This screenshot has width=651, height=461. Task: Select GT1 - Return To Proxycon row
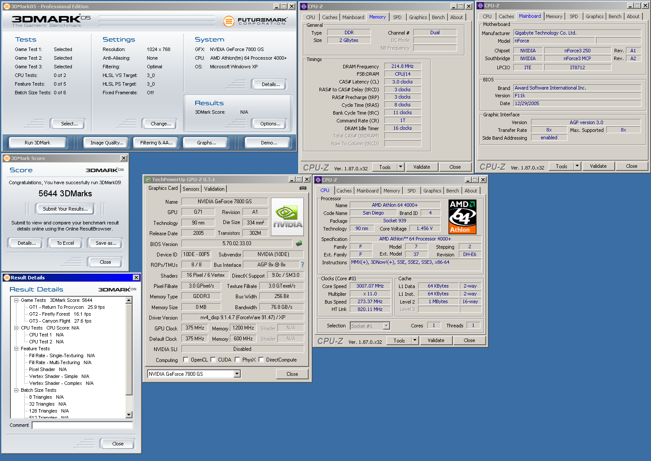[67, 307]
